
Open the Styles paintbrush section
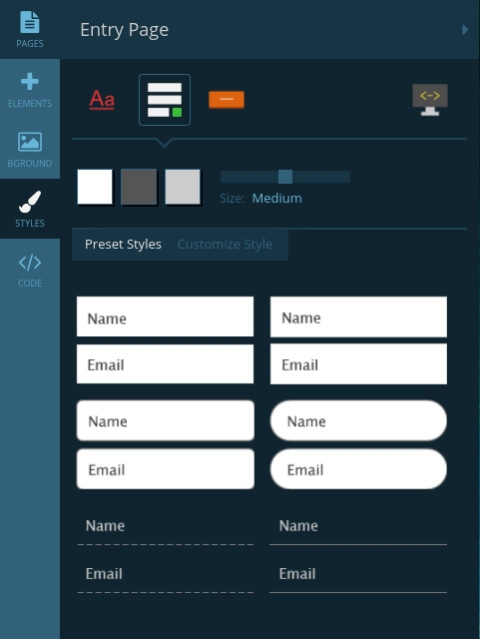[x=30, y=209]
